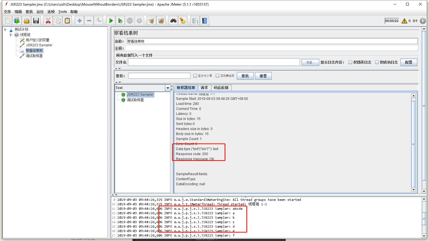Switch to 请求 tab
The width and height of the screenshot is (429, 241).
click(204, 88)
